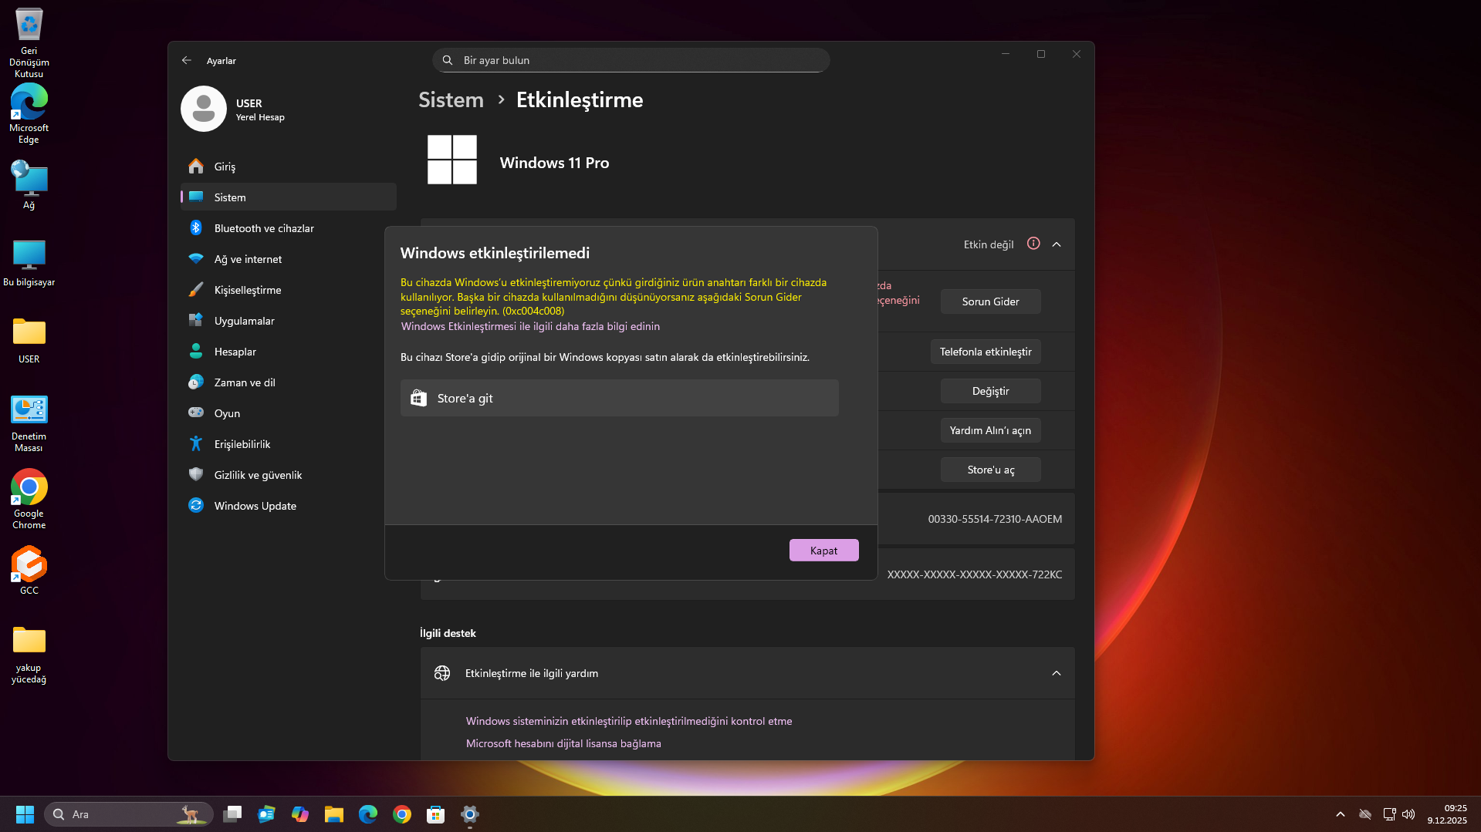
Task: Select Microsoft Edge desktop shortcut
Action: click(29, 113)
